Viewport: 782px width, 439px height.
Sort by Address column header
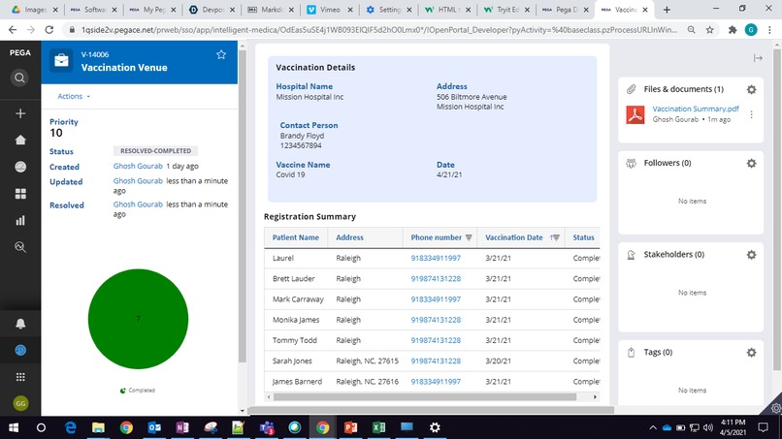pos(349,237)
